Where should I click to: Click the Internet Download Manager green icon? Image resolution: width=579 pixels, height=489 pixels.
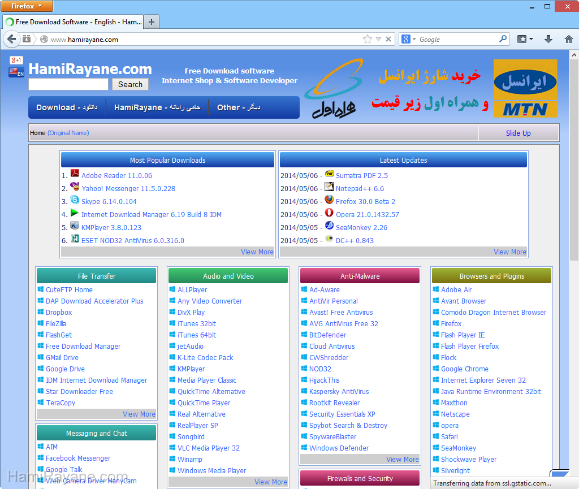[x=75, y=213]
